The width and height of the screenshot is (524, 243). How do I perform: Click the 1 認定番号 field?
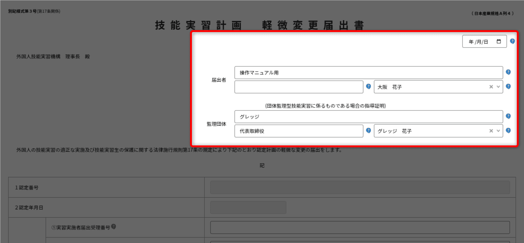pyautogui.click(x=360, y=187)
